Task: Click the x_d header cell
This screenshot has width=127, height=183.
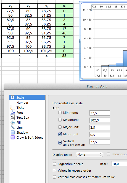Action: coord(10,6)
